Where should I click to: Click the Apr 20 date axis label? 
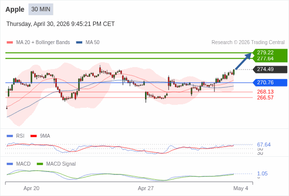[x=31, y=188]
